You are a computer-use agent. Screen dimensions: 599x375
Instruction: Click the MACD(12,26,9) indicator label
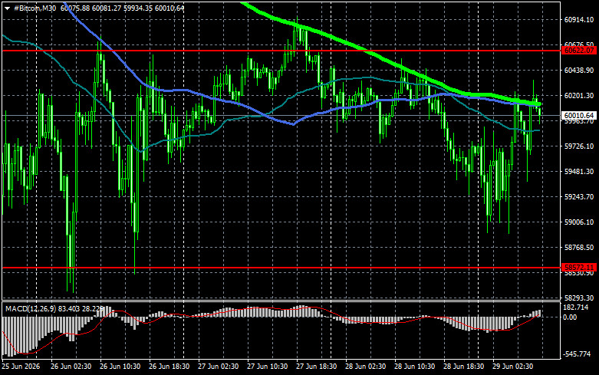31,308
